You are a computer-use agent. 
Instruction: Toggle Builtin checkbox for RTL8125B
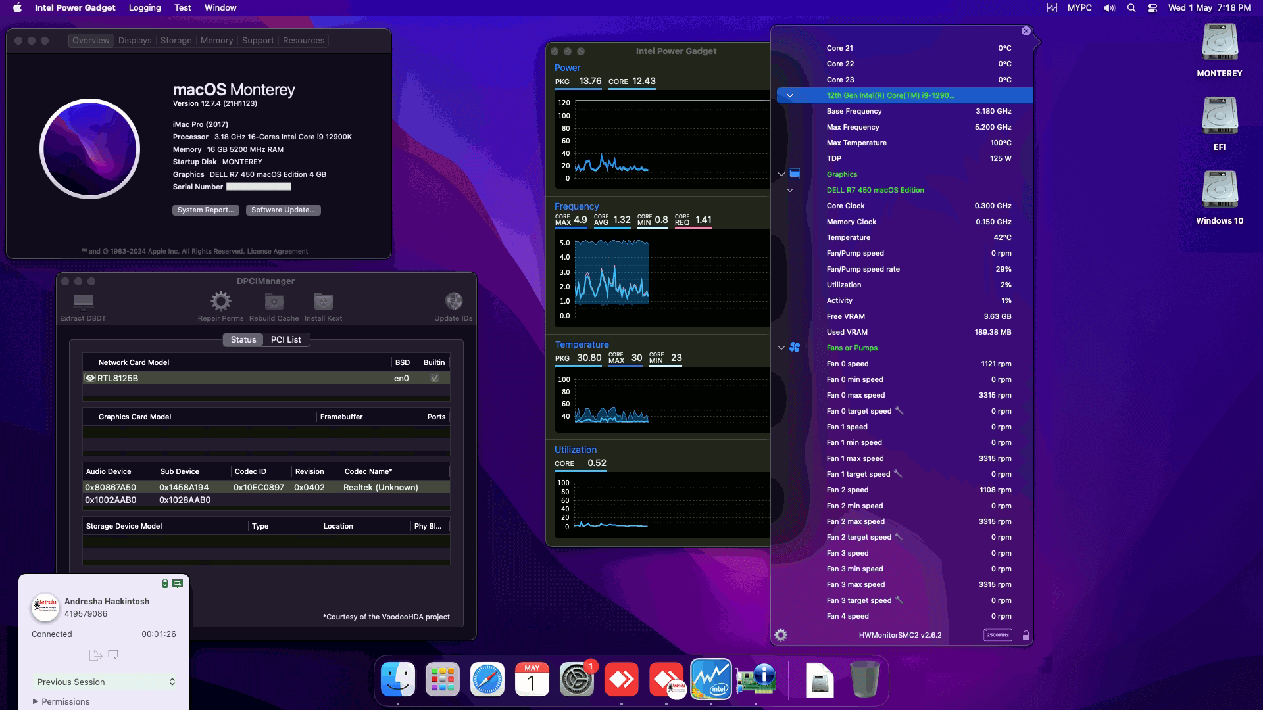(435, 378)
